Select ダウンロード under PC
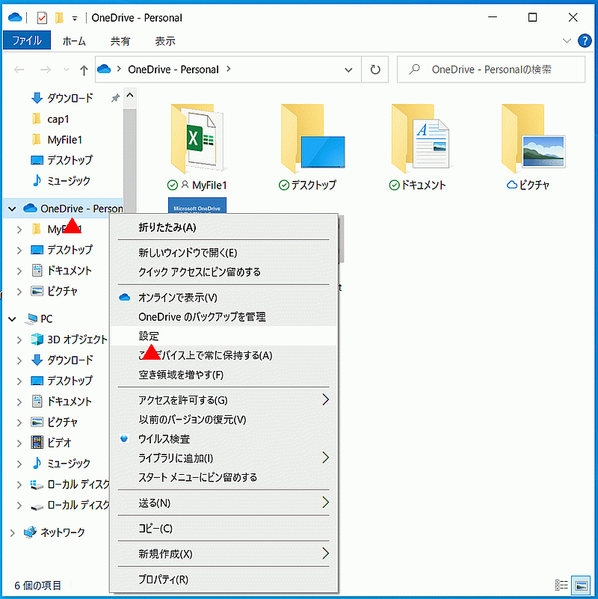The width and height of the screenshot is (598, 599). click(x=70, y=360)
